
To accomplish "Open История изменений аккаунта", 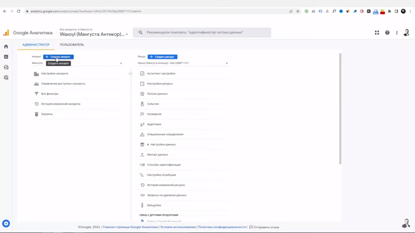I will pyautogui.click(x=61, y=104).
